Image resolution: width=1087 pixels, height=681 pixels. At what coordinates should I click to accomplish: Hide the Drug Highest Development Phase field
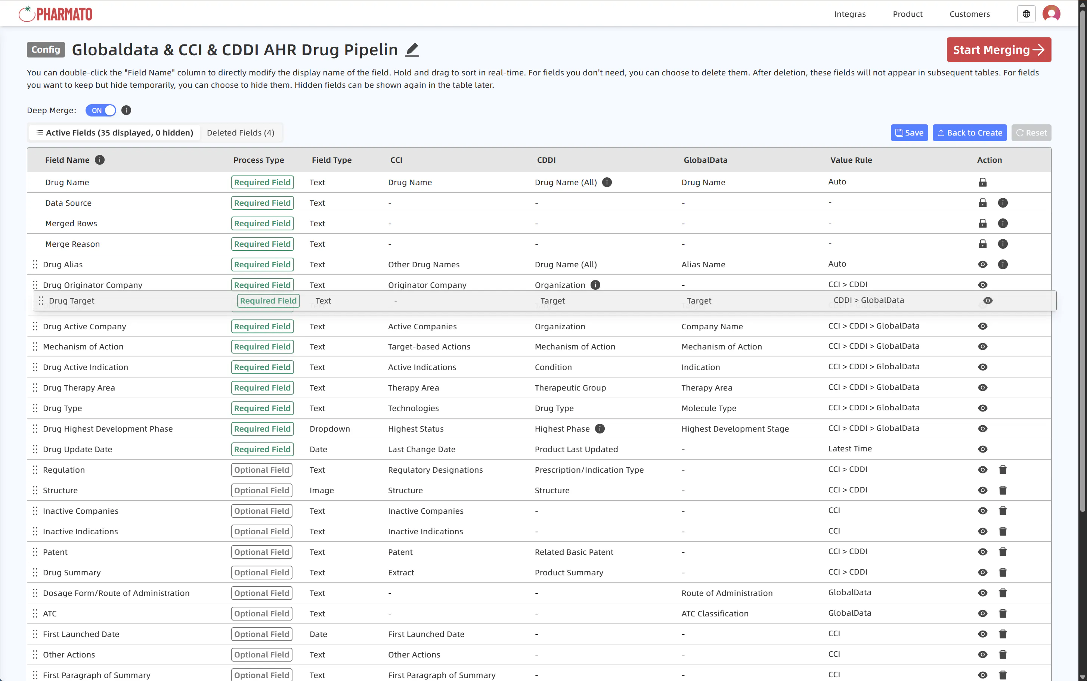982,429
